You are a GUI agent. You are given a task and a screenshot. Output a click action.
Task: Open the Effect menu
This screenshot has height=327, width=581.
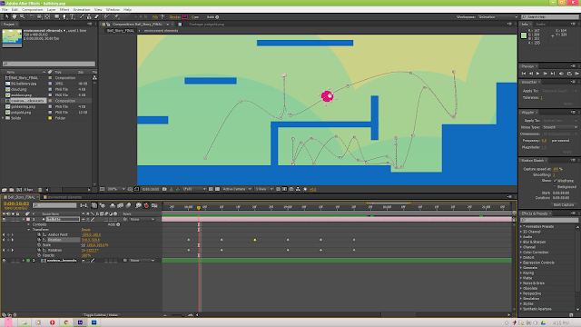[x=64, y=10]
